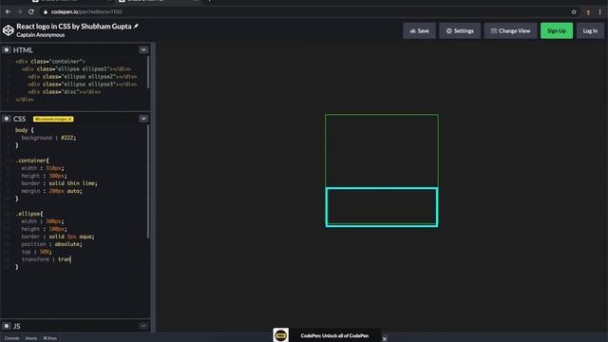The height and width of the screenshot is (342, 608).
Task: Click the CodePen PRO badge icon
Action: coord(281,335)
